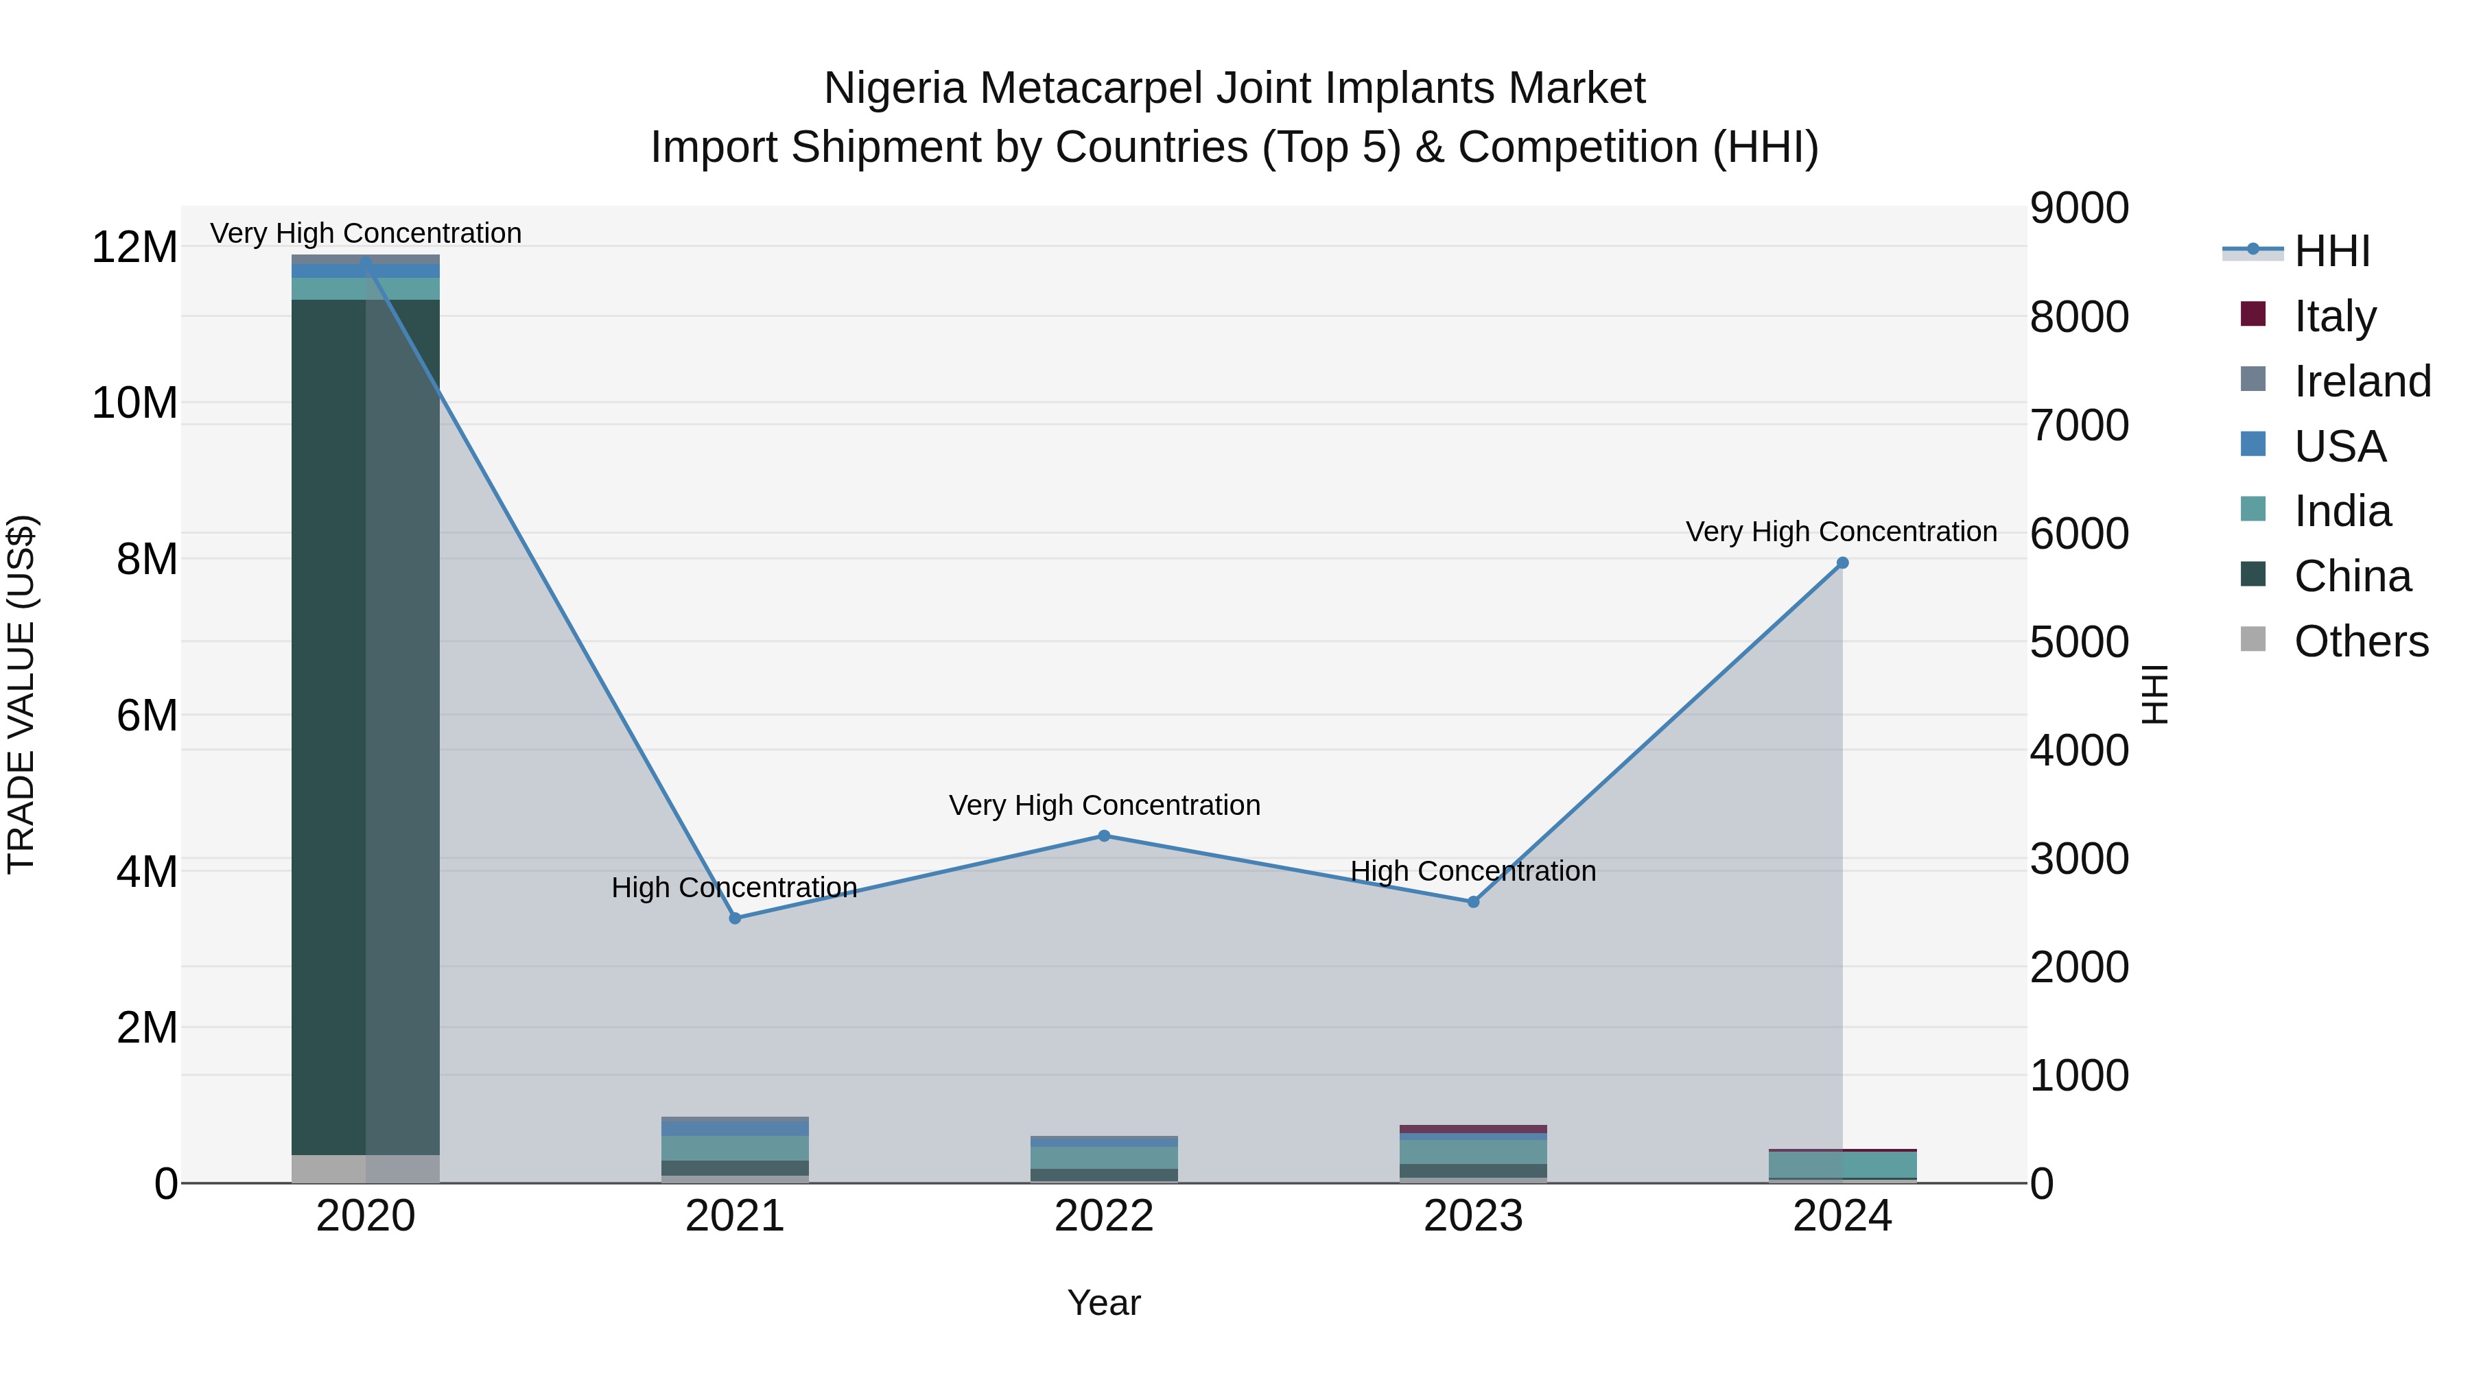The image size is (2470, 1389).
Task: Click the China dark green color swatch
Action: tap(2253, 575)
